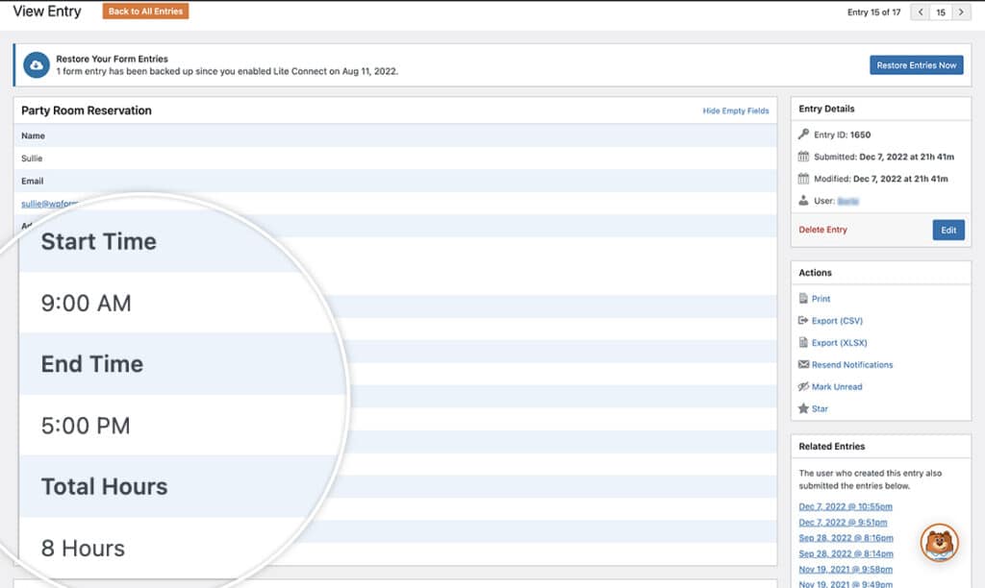Click the Export (CSV) icon

pos(803,320)
